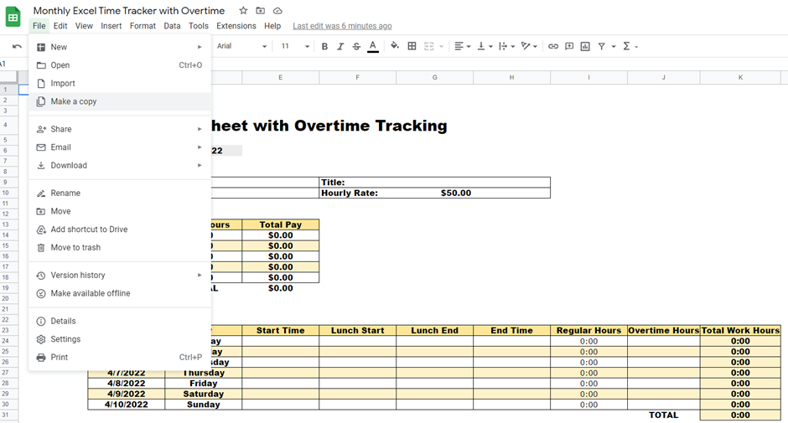This screenshot has width=788, height=423.
Task: Click the 4/8/2022 date cell
Action: [126, 384]
